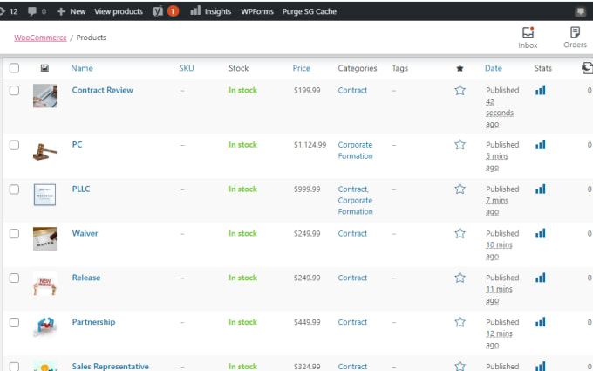
Task: Open stats chart icon for Partnership
Action: coord(541,322)
